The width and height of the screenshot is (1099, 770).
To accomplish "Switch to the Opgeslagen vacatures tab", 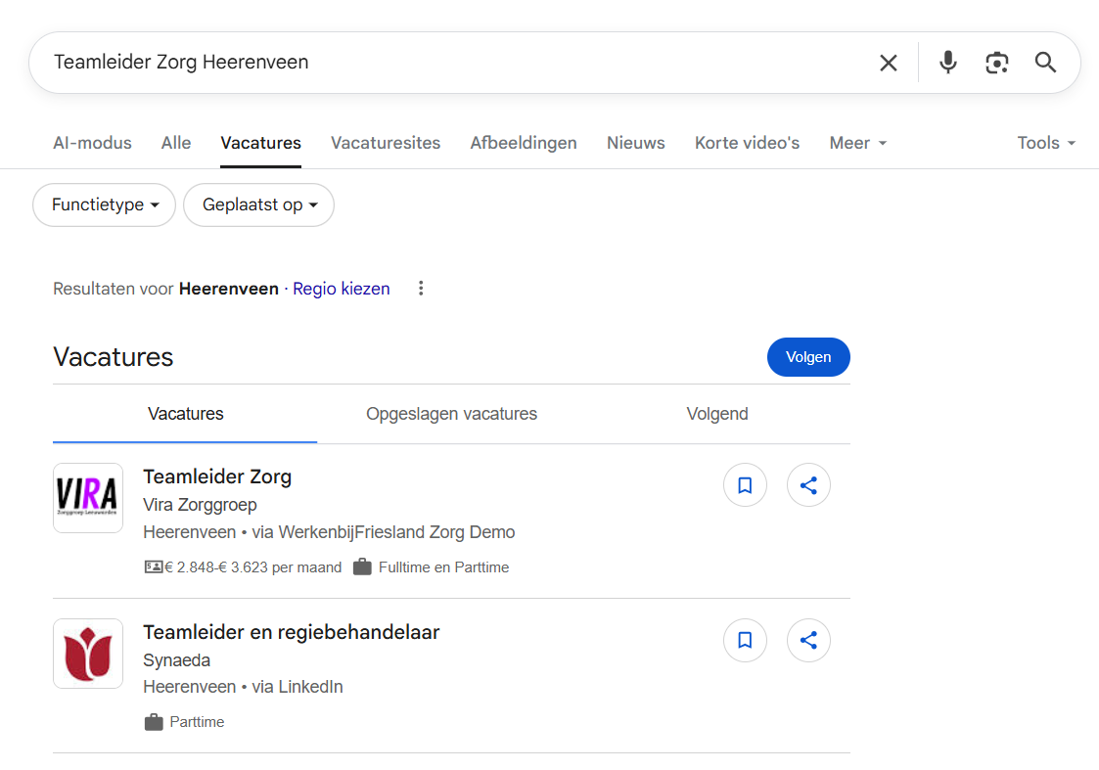I will 451,414.
